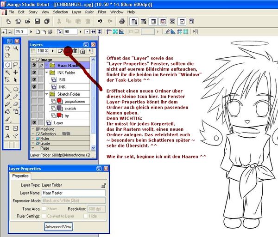278x237 pixels.
Task: Select the Ellipse shape tool
Action: pos(16,89)
